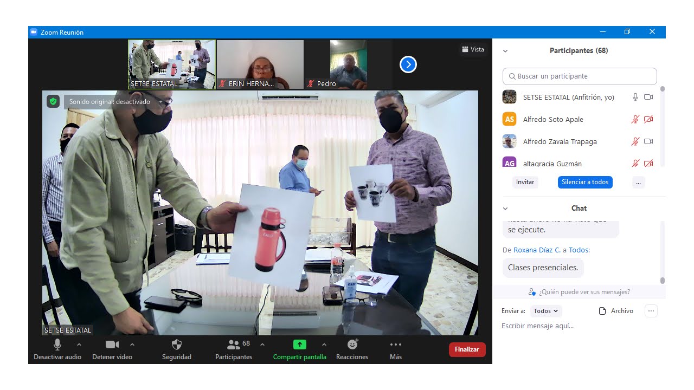Maximize the Zoom Reunión window
Viewport: 694px width, 390px height.
click(x=627, y=32)
